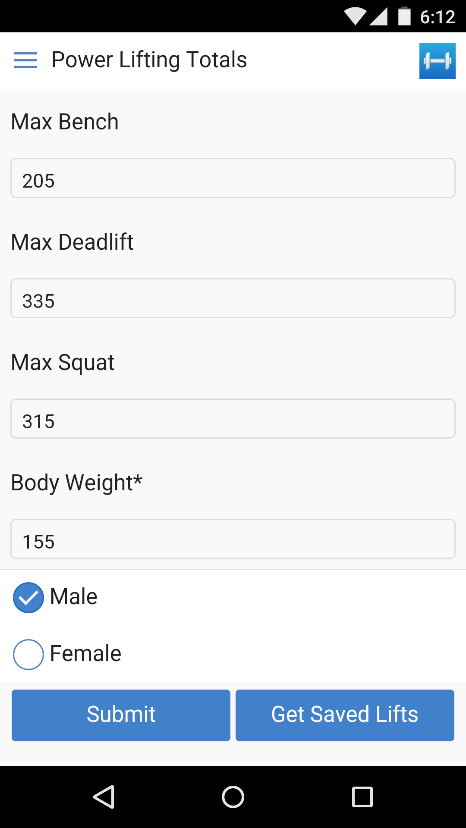Tap the cellular signal icon
Viewport: 466px width, 828px height.
tap(379, 16)
